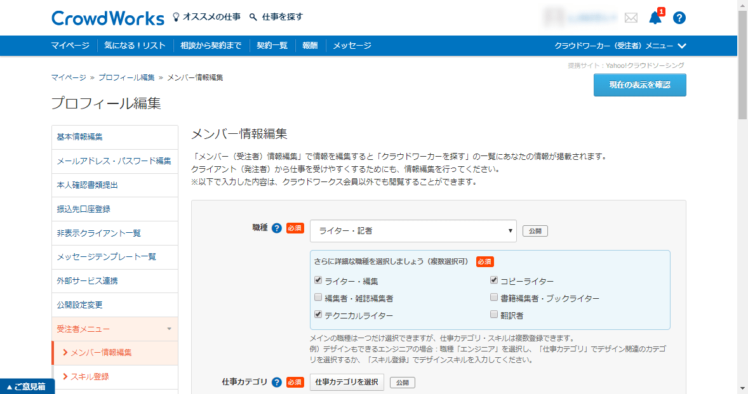Uncheck the ライター・編集 checkbox
This screenshot has height=394, width=748.
[318, 280]
